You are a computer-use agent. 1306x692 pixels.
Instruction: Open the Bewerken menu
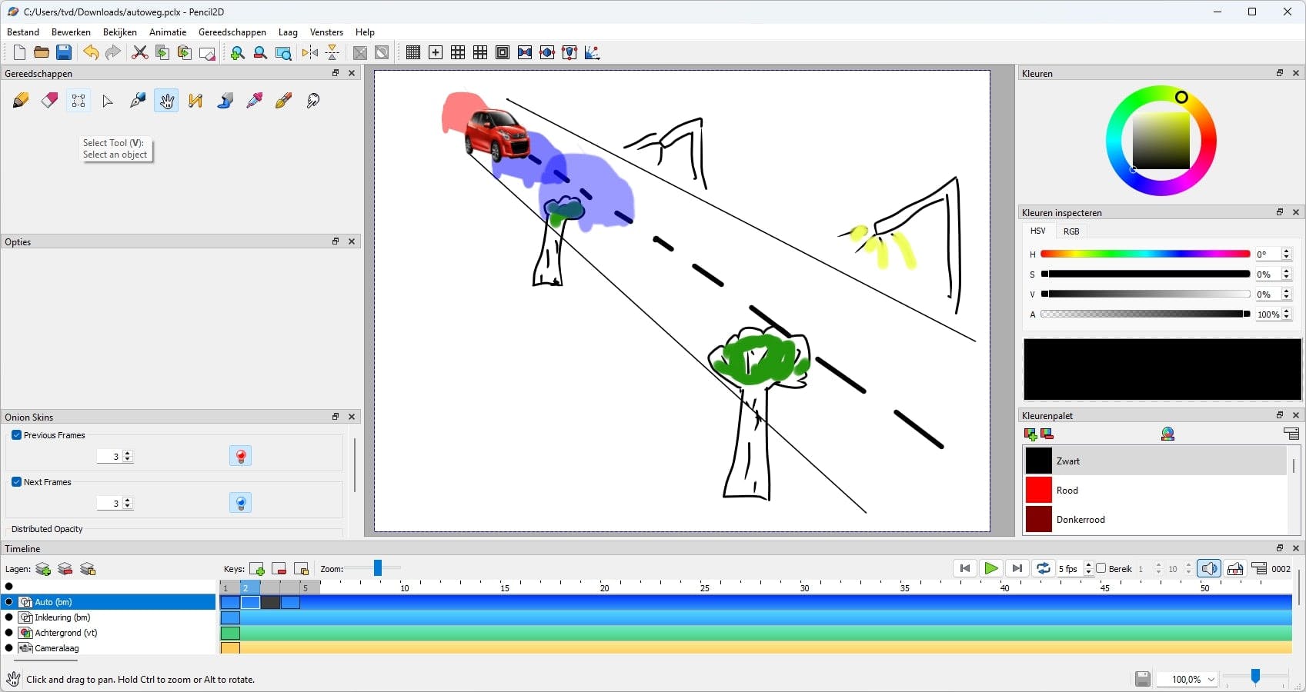coord(71,32)
